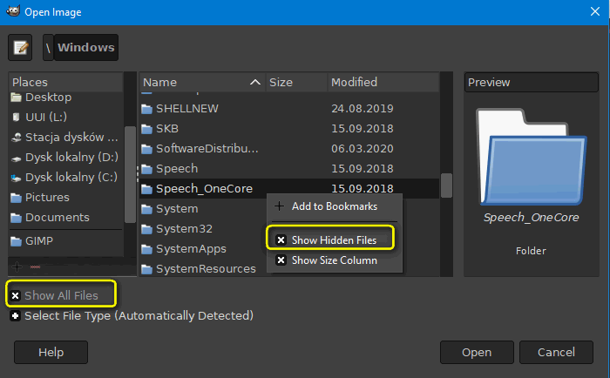Click the SKB folder icon
Viewport: 610px width, 378px height.
[146, 129]
